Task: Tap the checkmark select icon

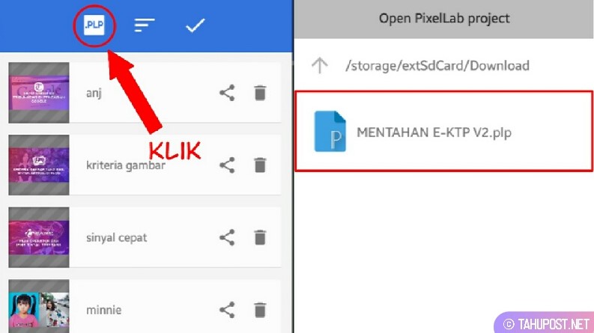Action: [x=195, y=25]
